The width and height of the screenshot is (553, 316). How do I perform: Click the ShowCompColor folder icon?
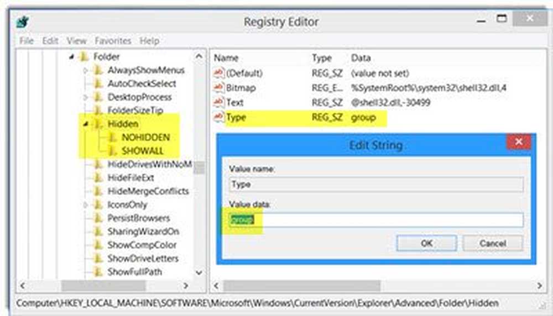point(98,245)
